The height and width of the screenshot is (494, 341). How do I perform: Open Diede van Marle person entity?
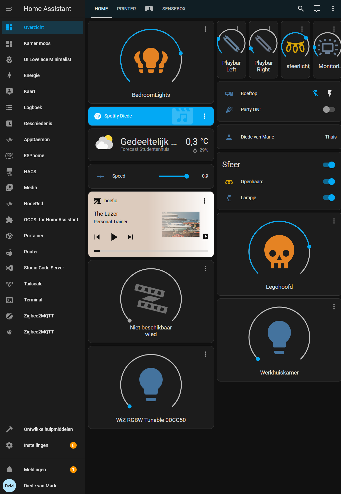(279, 137)
